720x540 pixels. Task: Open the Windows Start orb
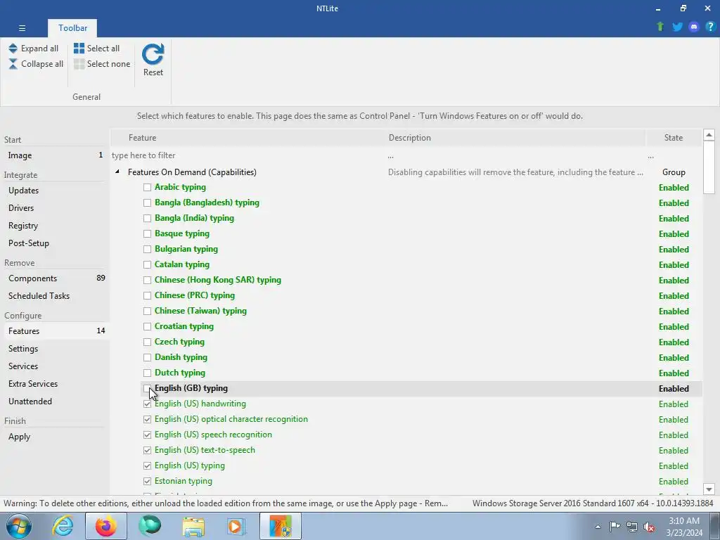coord(19,526)
